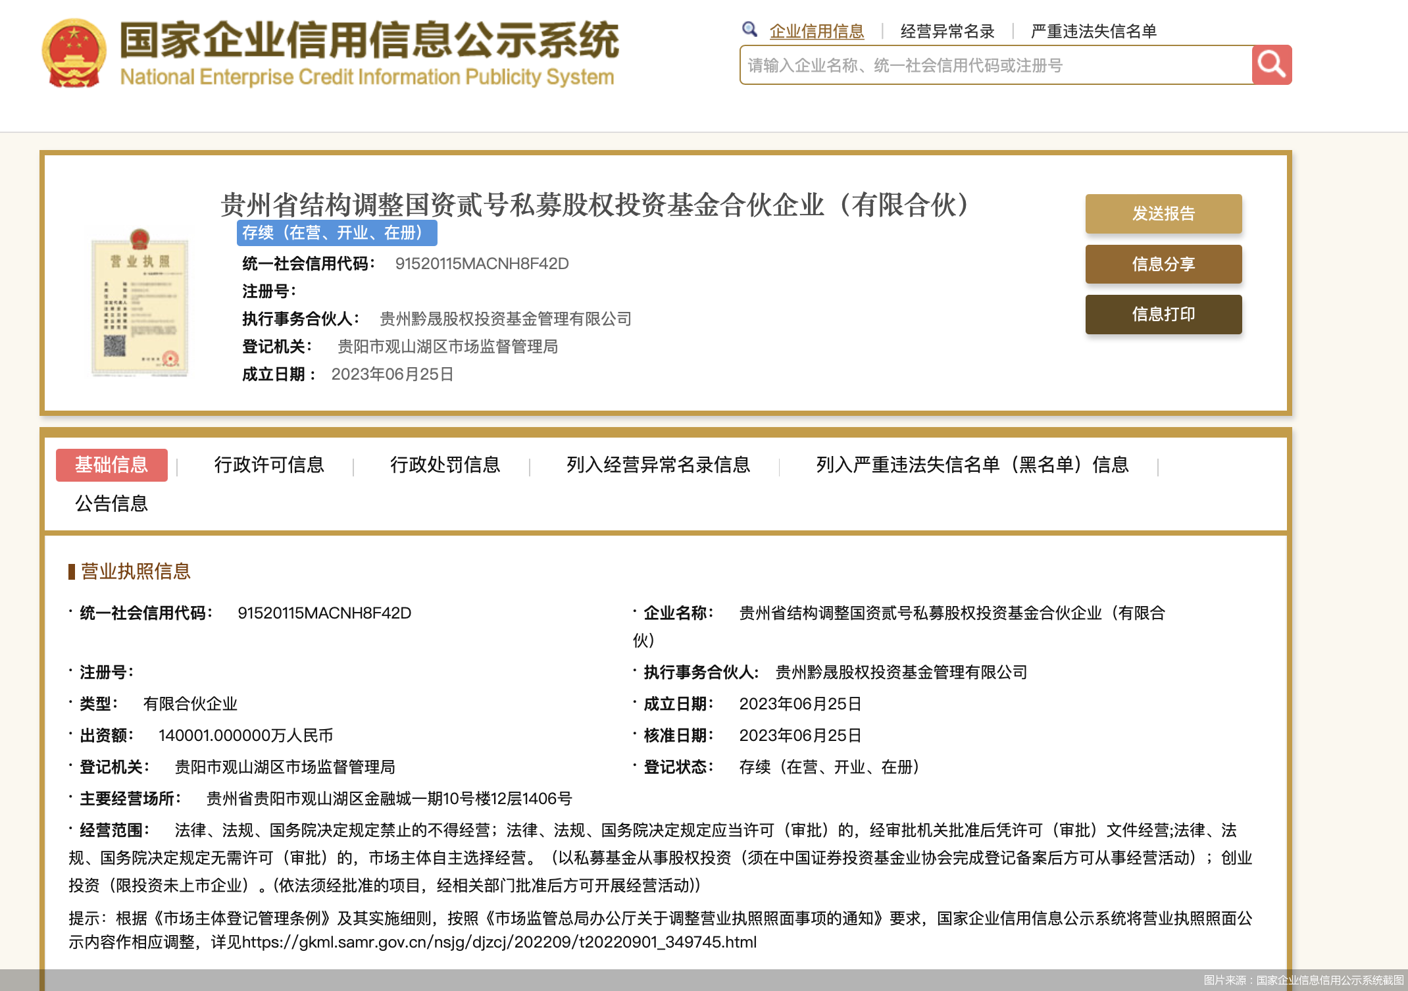Image resolution: width=1408 pixels, height=991 pixels.
Task: Select the 公告信息 tab
Action: (x=111, y=503)
